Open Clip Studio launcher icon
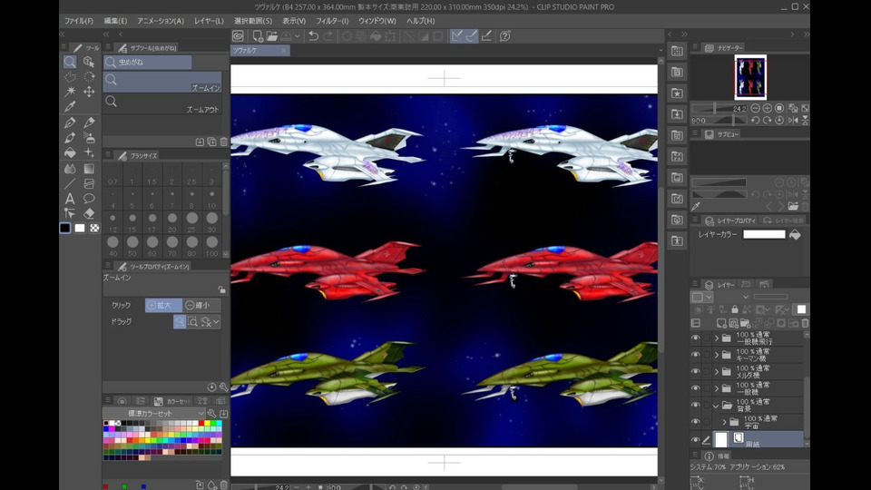 tap(239, 36)
